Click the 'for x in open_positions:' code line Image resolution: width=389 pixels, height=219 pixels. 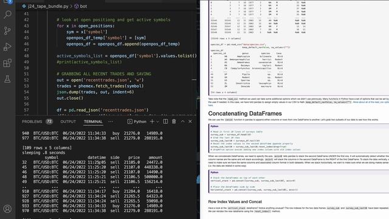86,26
